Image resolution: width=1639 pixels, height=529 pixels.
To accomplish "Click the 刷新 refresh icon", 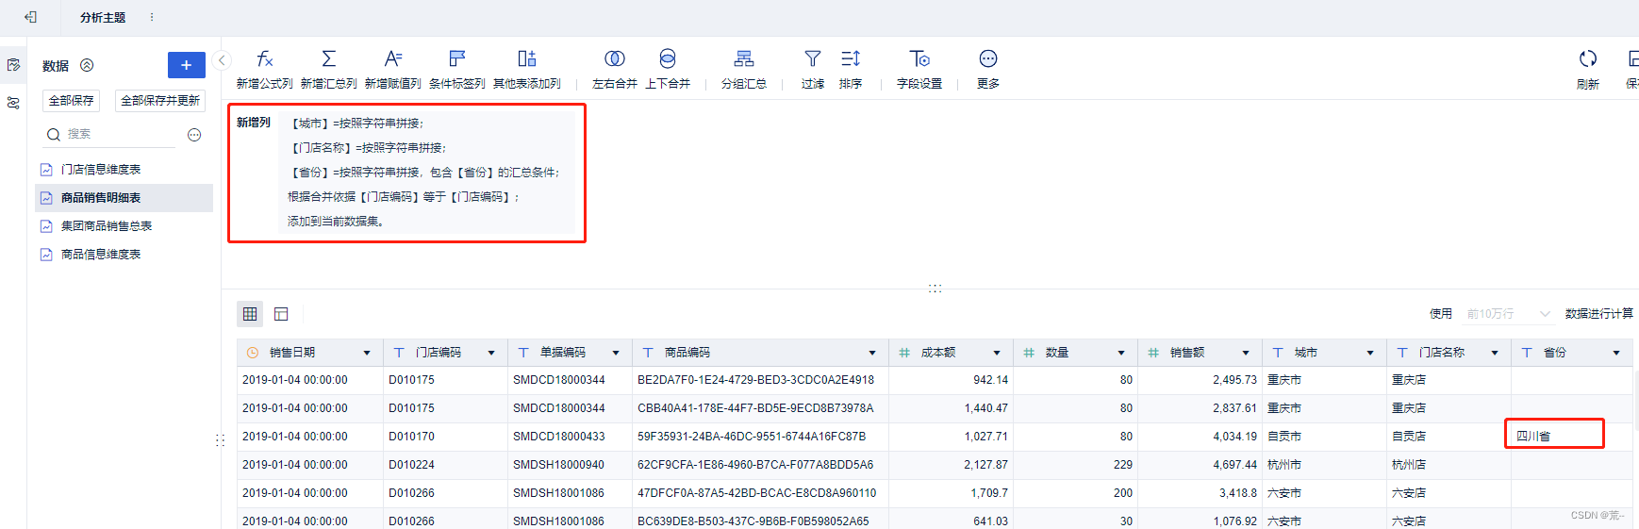I will pyautogui.click(x=1588, y=58).
